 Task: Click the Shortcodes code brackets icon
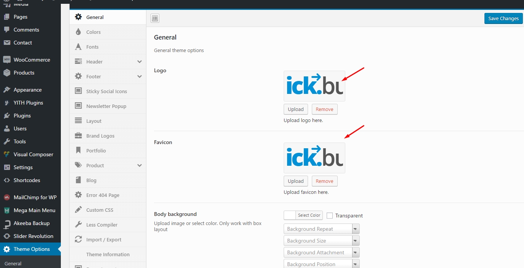[6, 180]
